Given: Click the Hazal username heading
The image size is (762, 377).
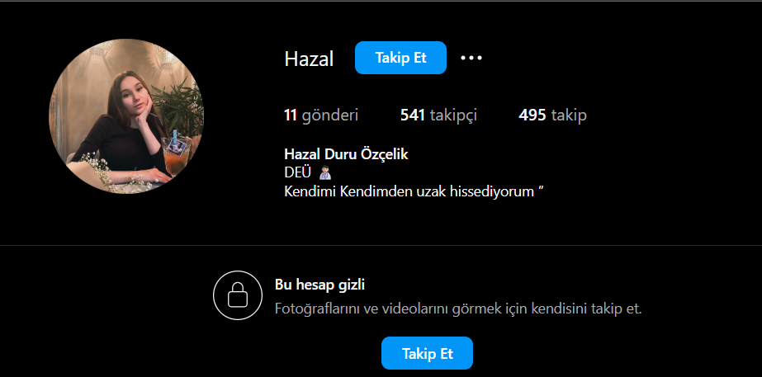Looking at the screenshot, I should point(309,59).
